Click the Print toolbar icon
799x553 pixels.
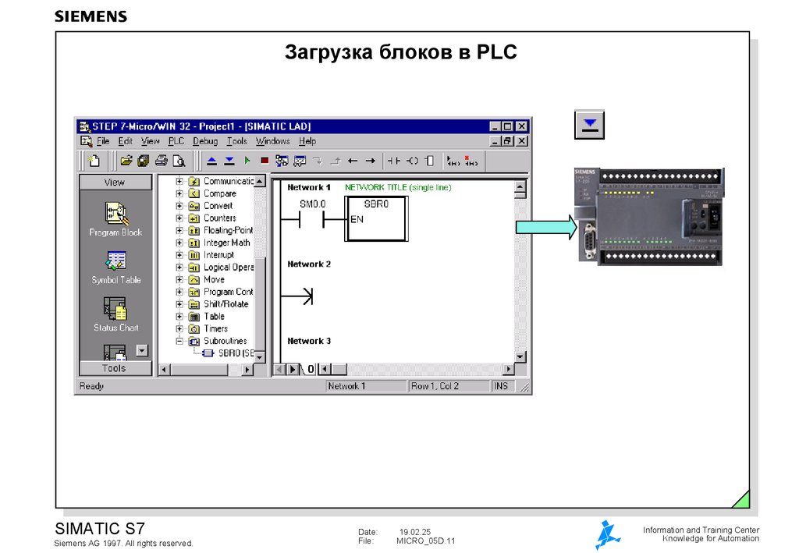point(162,161)
